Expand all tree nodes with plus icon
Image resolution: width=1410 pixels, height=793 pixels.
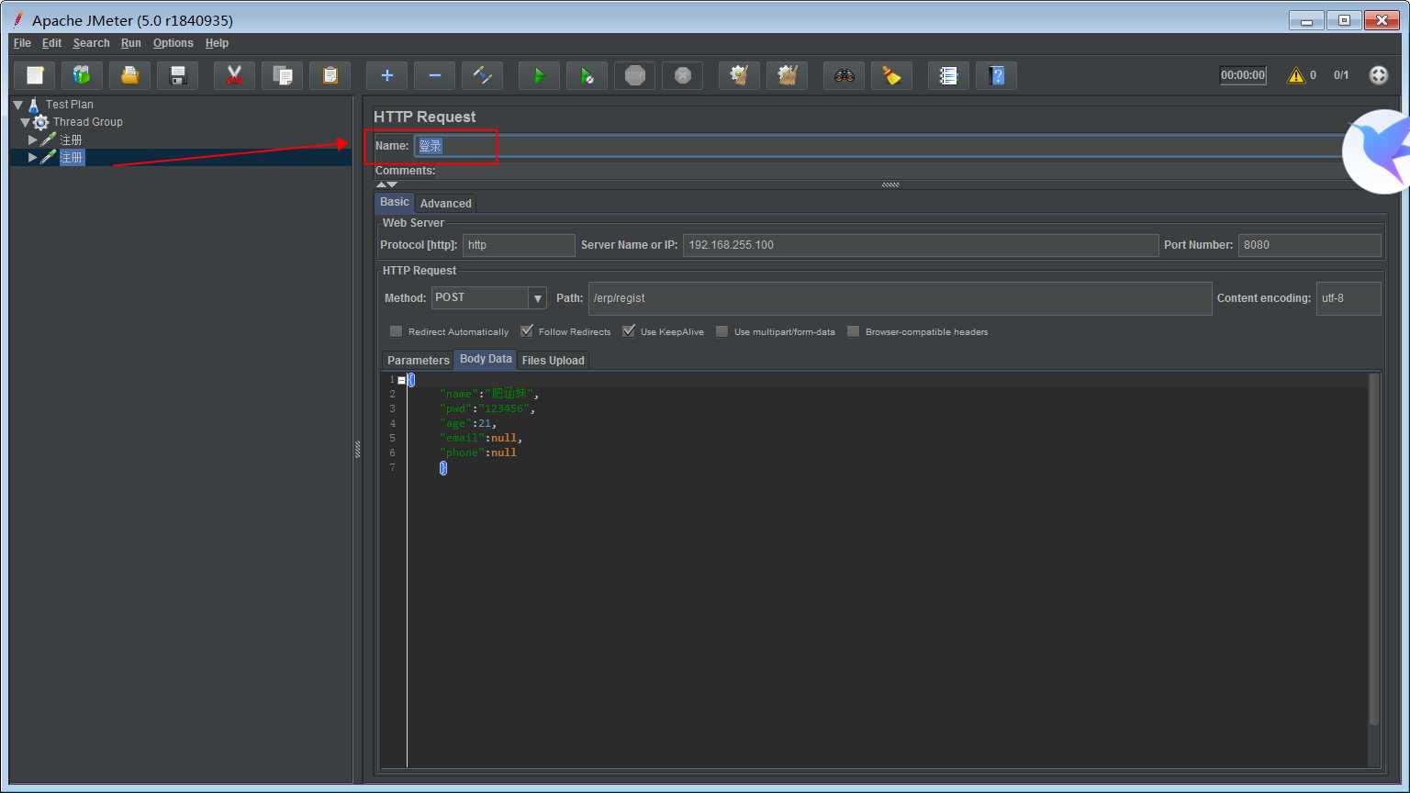[387, 75]
